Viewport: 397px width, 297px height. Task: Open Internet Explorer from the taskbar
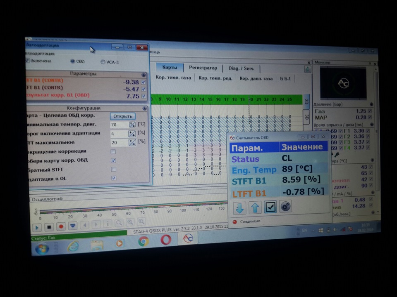click(x=73, y=246)
